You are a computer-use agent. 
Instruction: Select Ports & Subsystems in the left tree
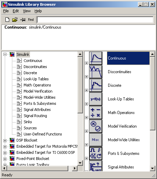pos(40,103)
